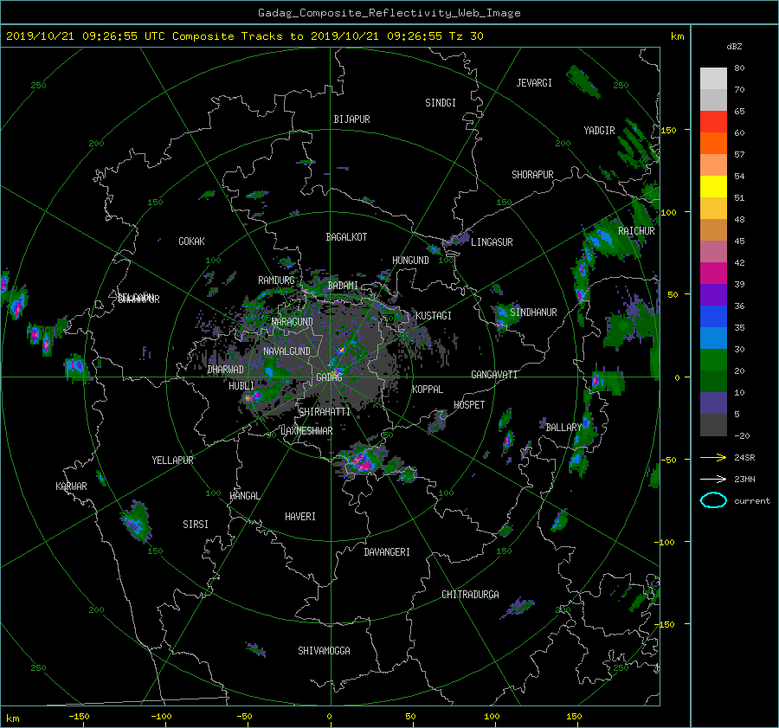Click the BALLARY city label
The image size is (779, 728).
(563, 428)
